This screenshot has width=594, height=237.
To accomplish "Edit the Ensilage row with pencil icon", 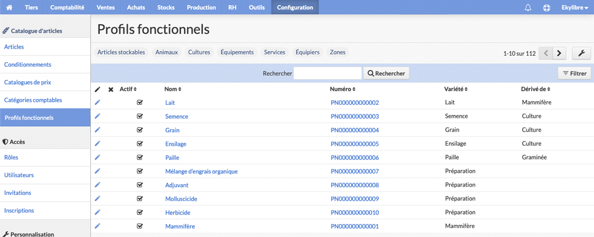I will tap(97, 143).
